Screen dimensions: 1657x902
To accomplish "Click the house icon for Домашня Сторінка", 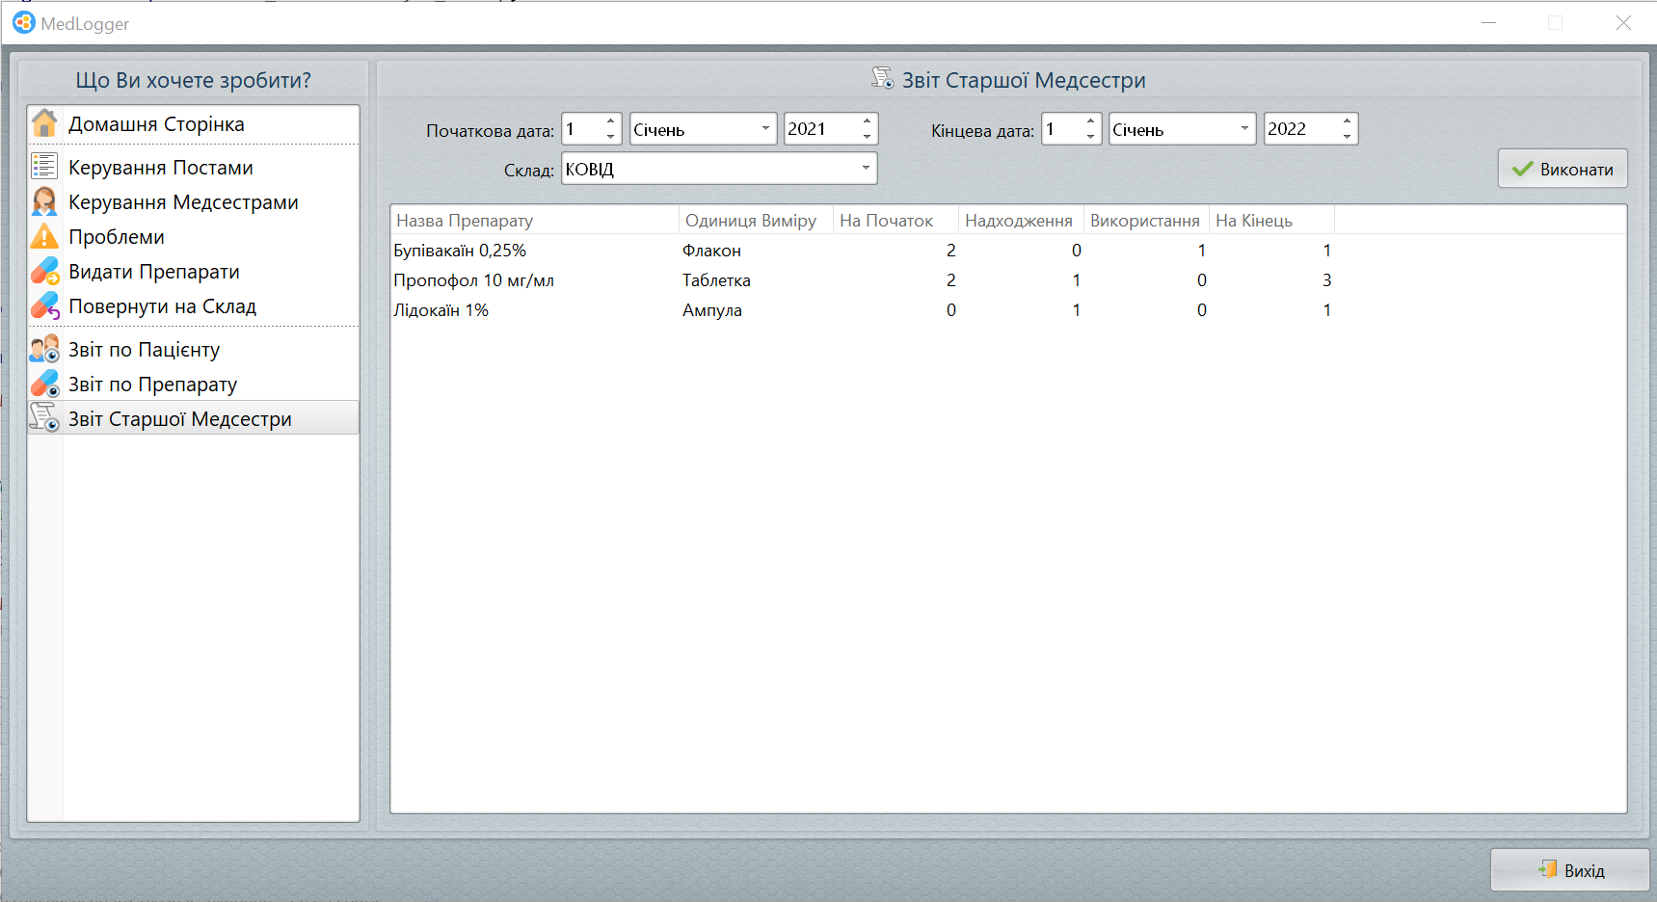I will (44, 124).
